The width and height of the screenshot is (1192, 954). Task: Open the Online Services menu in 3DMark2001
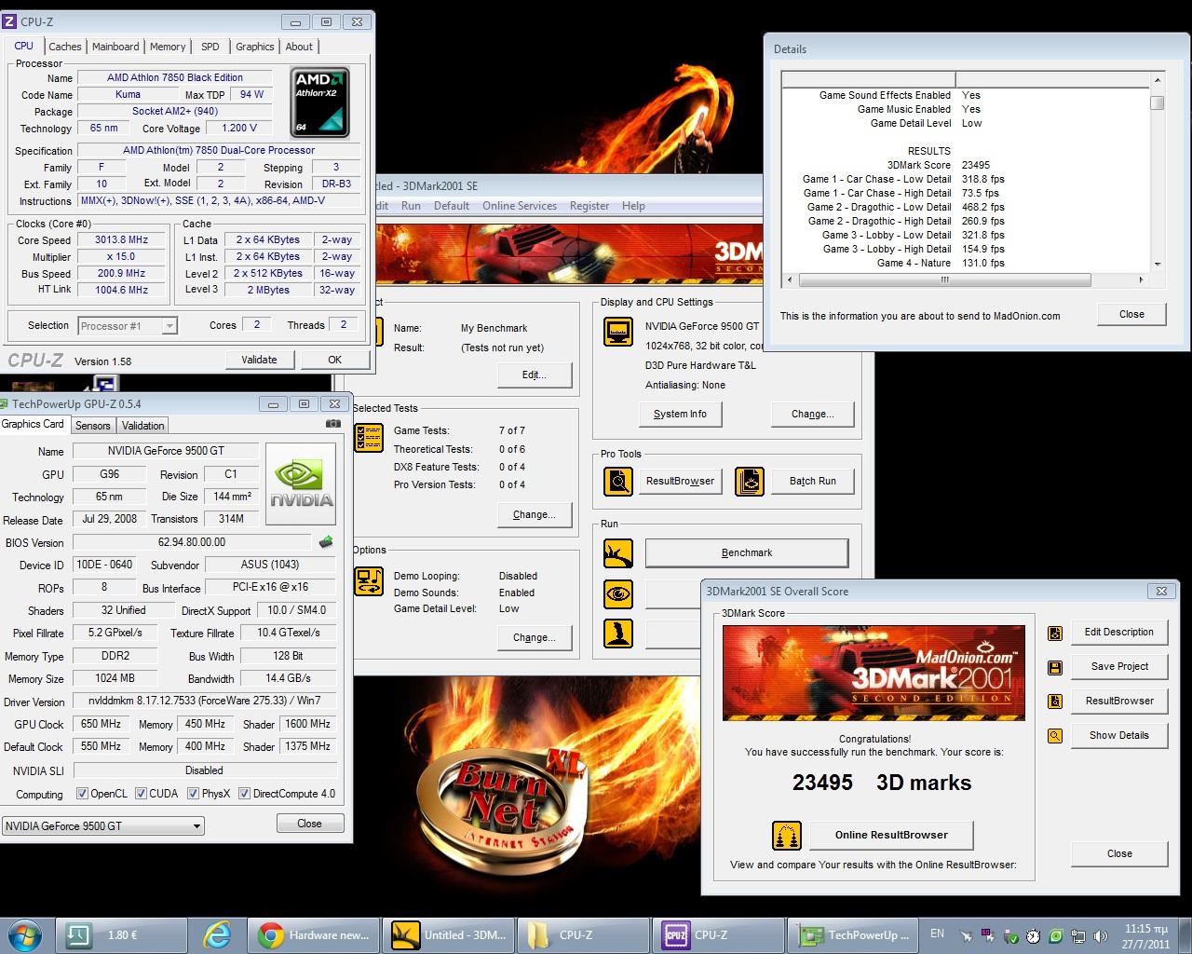(x=520, y=206)
